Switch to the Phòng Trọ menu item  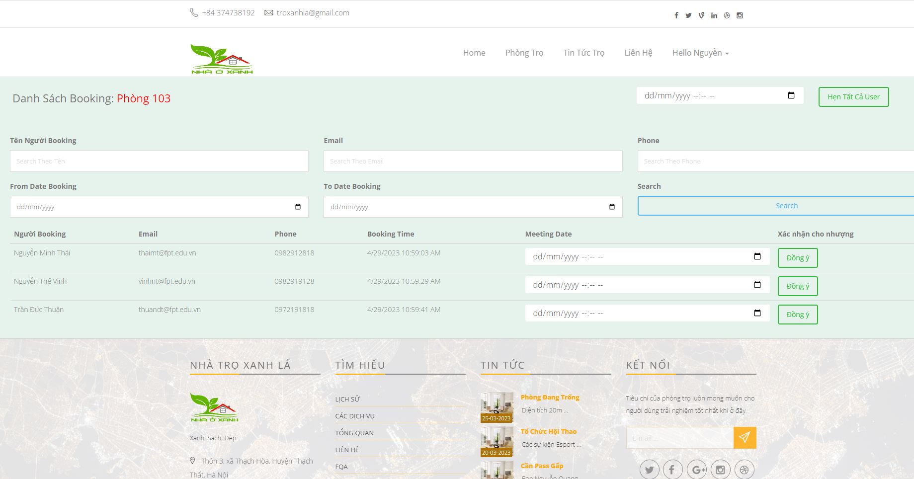click(524, 53)
